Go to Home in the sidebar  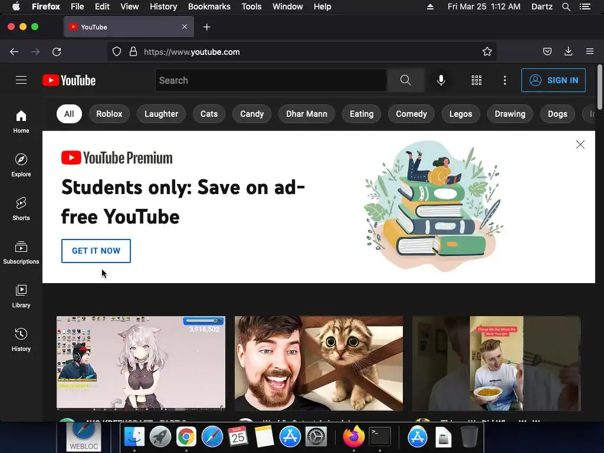coord(21,122)
